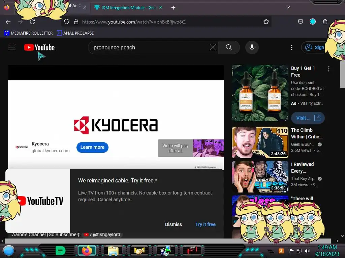Image resolution: width=345 pixels, height=258 pixels.
Task: Run the YouTube search with magnifier
Action: pyautogui.click(x=229, y=47)
